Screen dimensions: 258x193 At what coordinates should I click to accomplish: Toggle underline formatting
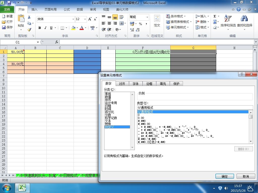coord(51,28)
